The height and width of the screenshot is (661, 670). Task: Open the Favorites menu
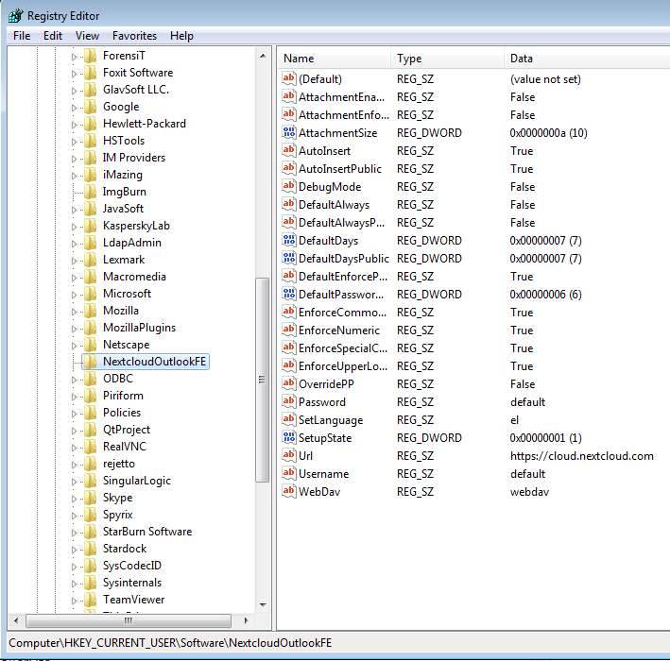134,36
